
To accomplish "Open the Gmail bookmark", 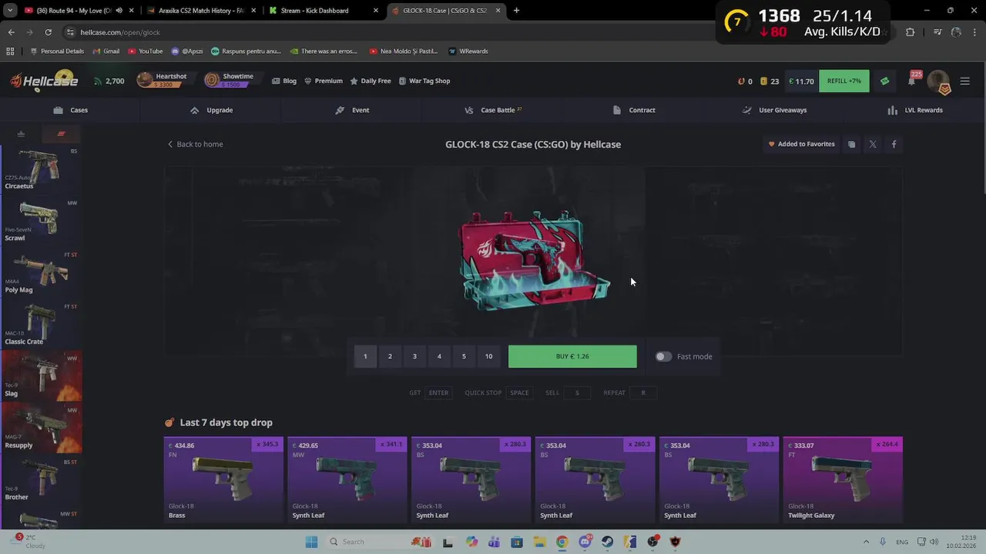I will [x=106, y=51].
